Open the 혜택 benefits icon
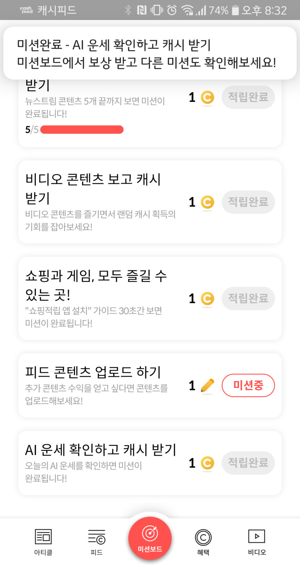Viewport: 300px width, 565px height. coord(203,538)
